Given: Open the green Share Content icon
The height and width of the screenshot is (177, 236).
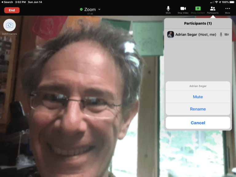Looking at the screenshot, I should [198, 8].
